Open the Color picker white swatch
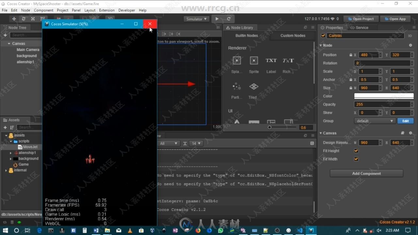The image size is (418, 235). click(x=384, y=96)
